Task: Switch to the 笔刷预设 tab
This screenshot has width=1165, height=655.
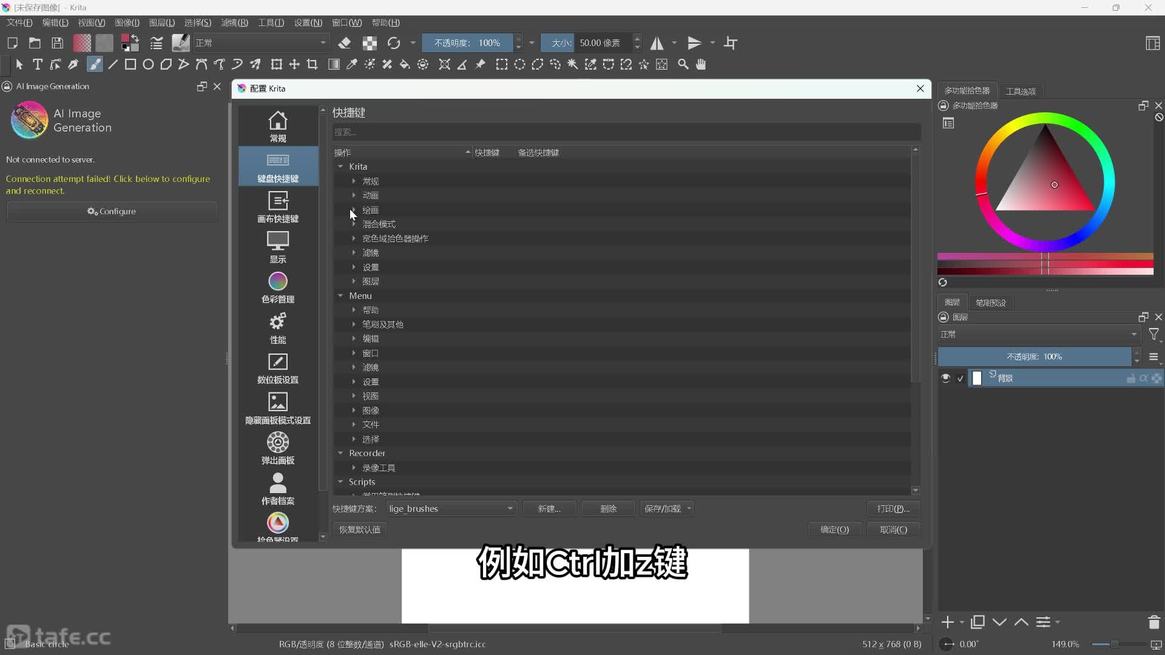Action: click(991, 303)
